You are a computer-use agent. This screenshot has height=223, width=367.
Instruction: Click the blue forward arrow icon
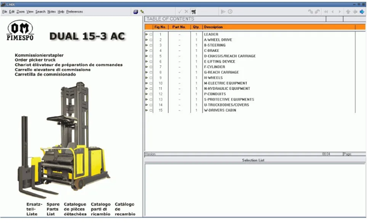click(362, 12)
